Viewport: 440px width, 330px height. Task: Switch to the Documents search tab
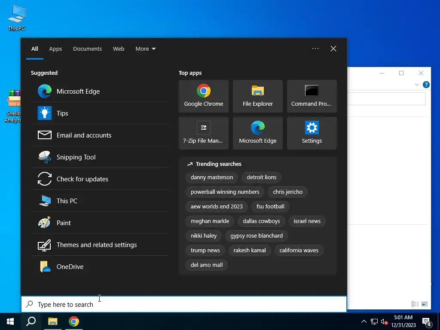click(88, 49)
